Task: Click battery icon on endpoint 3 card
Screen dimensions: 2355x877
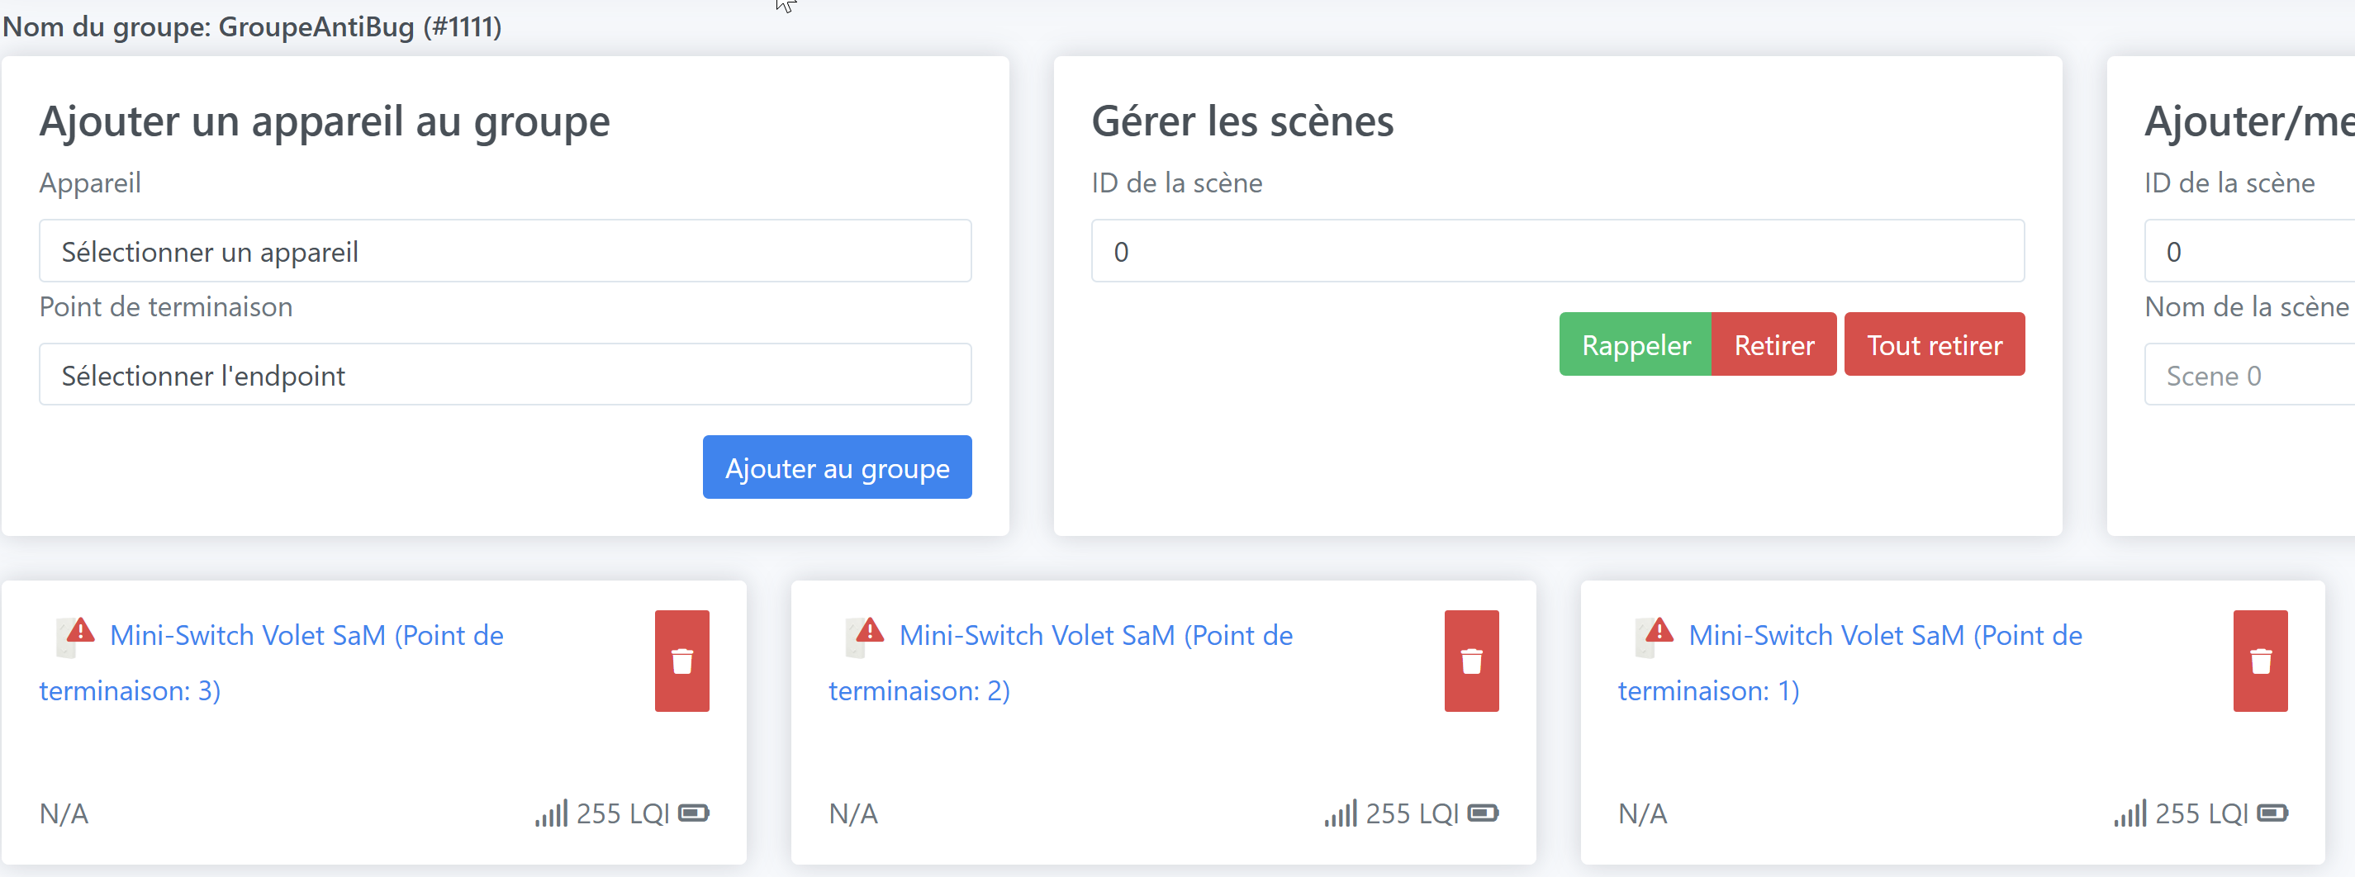Action: pyautogui.click(x=694, y=813)
